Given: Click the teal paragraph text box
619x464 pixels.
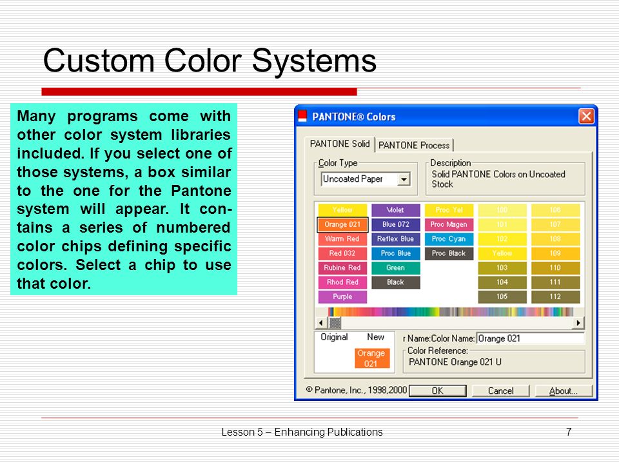Looking at the screenshot, I should coord(124,199).
